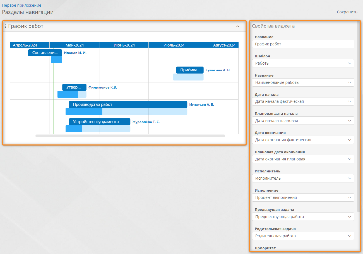Image resolution: width=363 pixels, height=254 pixels.
Task: Expand the Родительская работа dropdown
Action: (303, 236)
